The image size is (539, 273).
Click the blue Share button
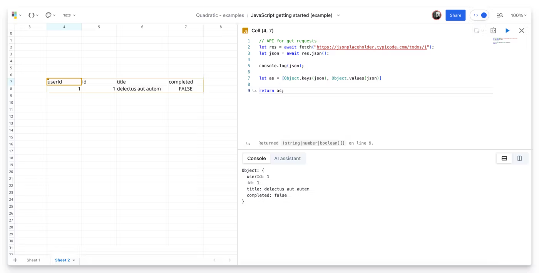(455, 15)
